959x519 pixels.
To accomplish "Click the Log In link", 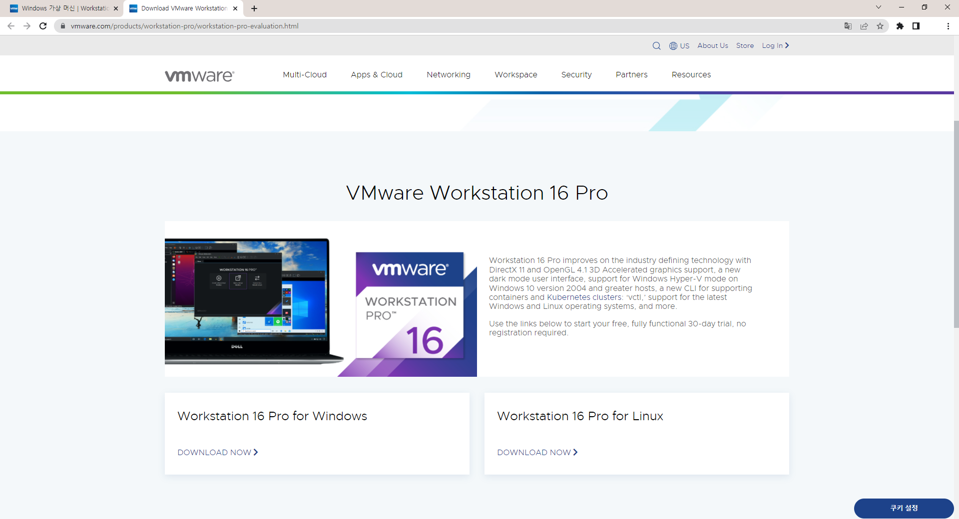I will [x=775, y=45].
